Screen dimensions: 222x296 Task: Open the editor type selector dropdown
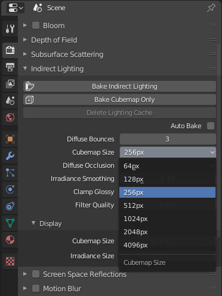pyautogui.click(x=16, y=8)
